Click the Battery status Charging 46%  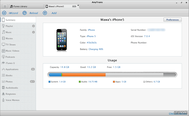[x=96, y=49]
